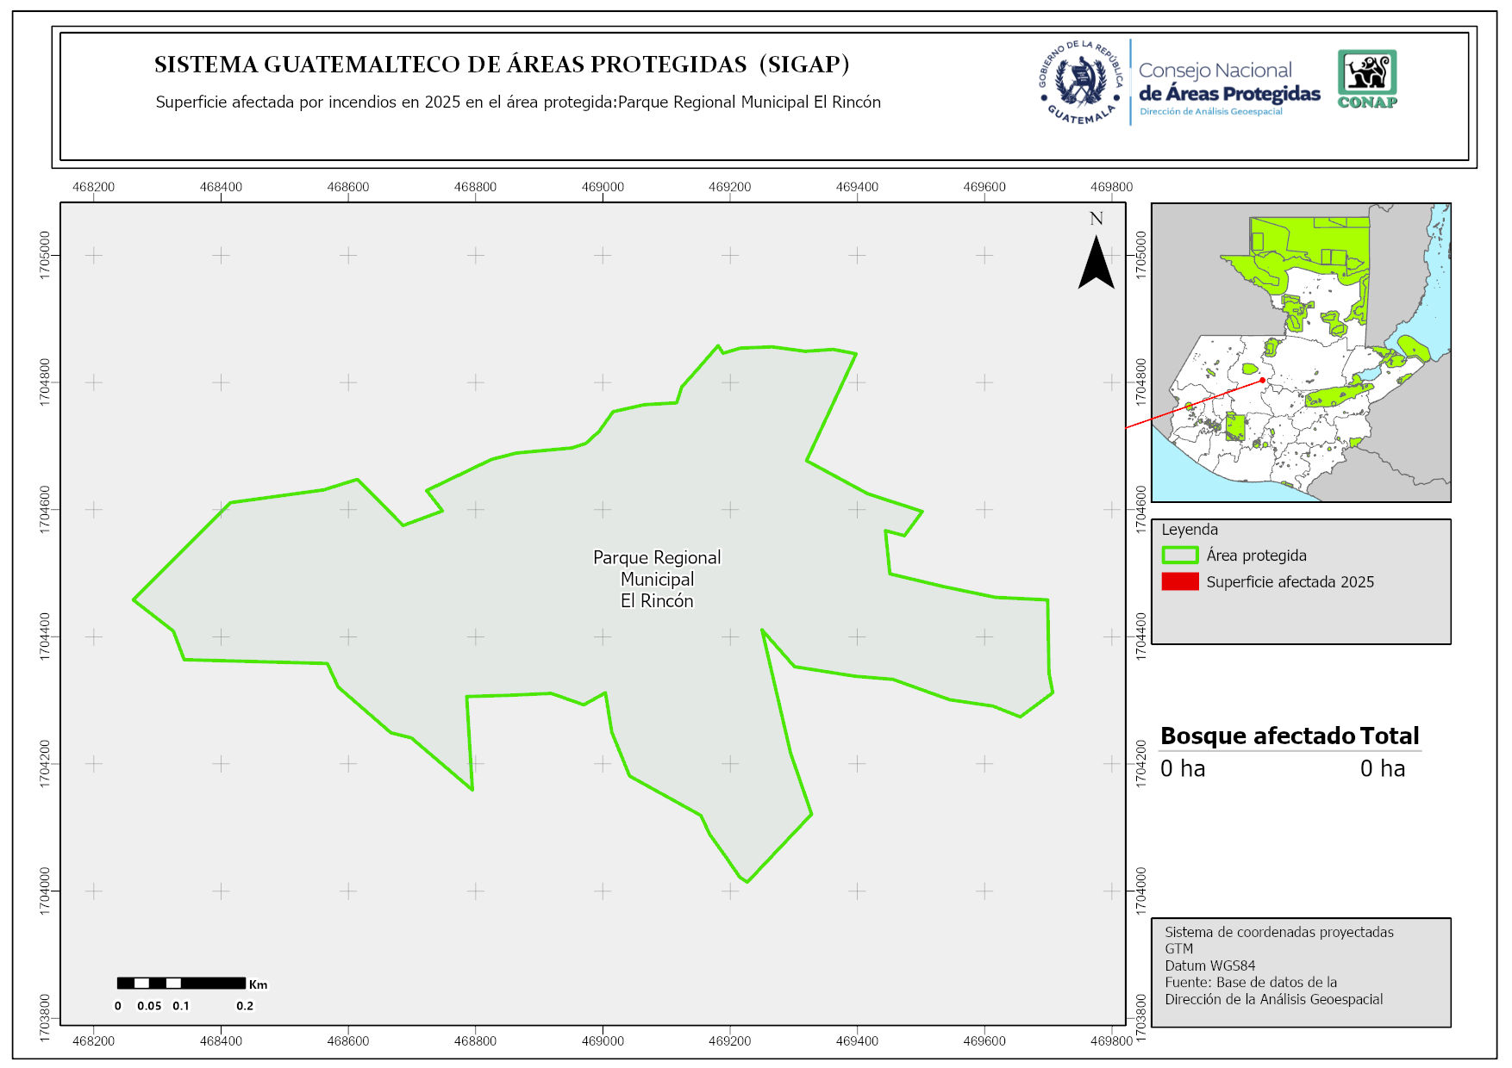1512x1068 pixels.
Task: Select the 0 ha value under Bosque afectado
Action: tap(1182, 768)
